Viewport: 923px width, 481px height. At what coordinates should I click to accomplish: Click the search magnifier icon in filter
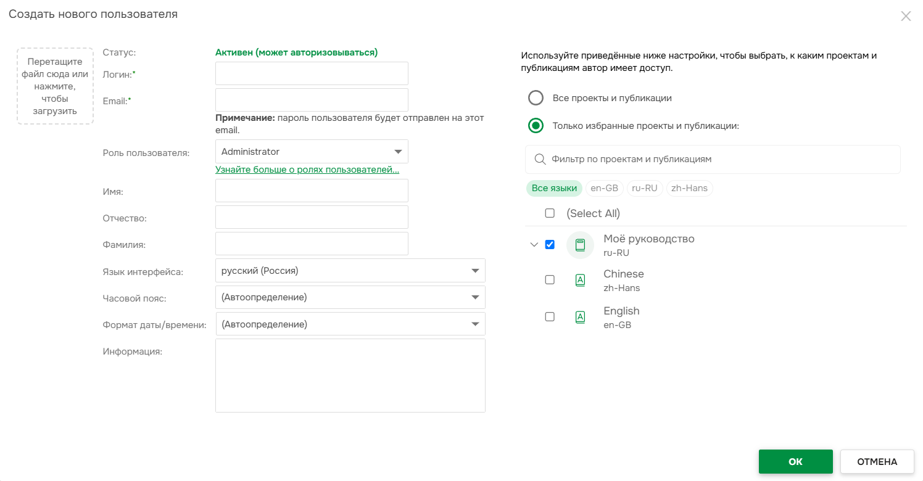[540, 159]
